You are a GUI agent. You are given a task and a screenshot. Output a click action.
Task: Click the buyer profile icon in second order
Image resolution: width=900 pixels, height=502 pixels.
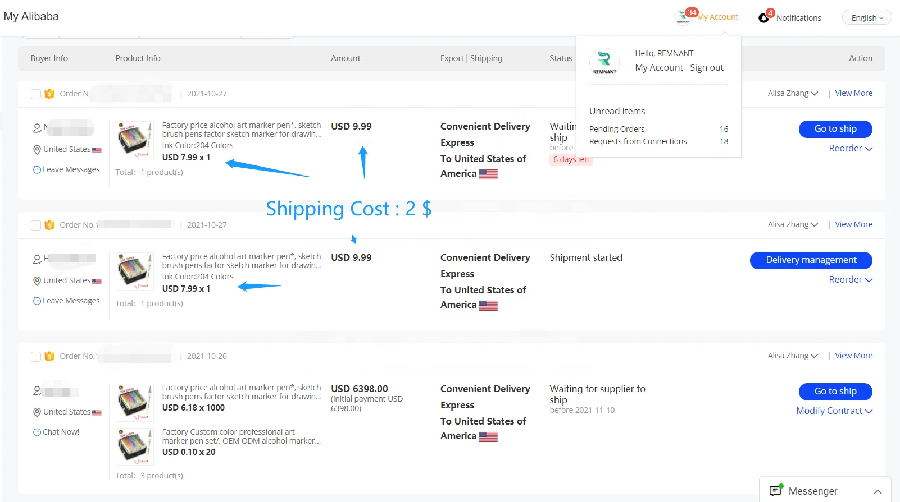tap(37, 259)
